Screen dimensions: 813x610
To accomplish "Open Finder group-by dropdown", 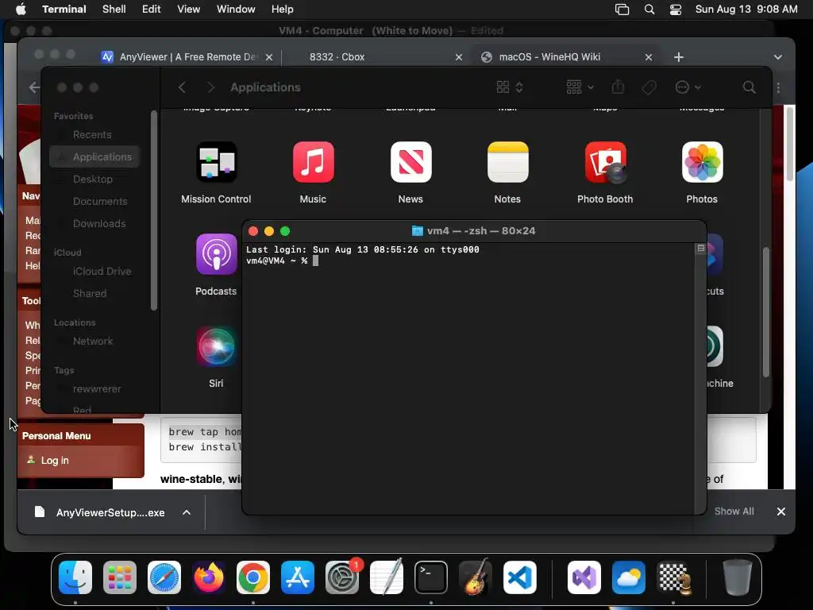I will 580,87.
